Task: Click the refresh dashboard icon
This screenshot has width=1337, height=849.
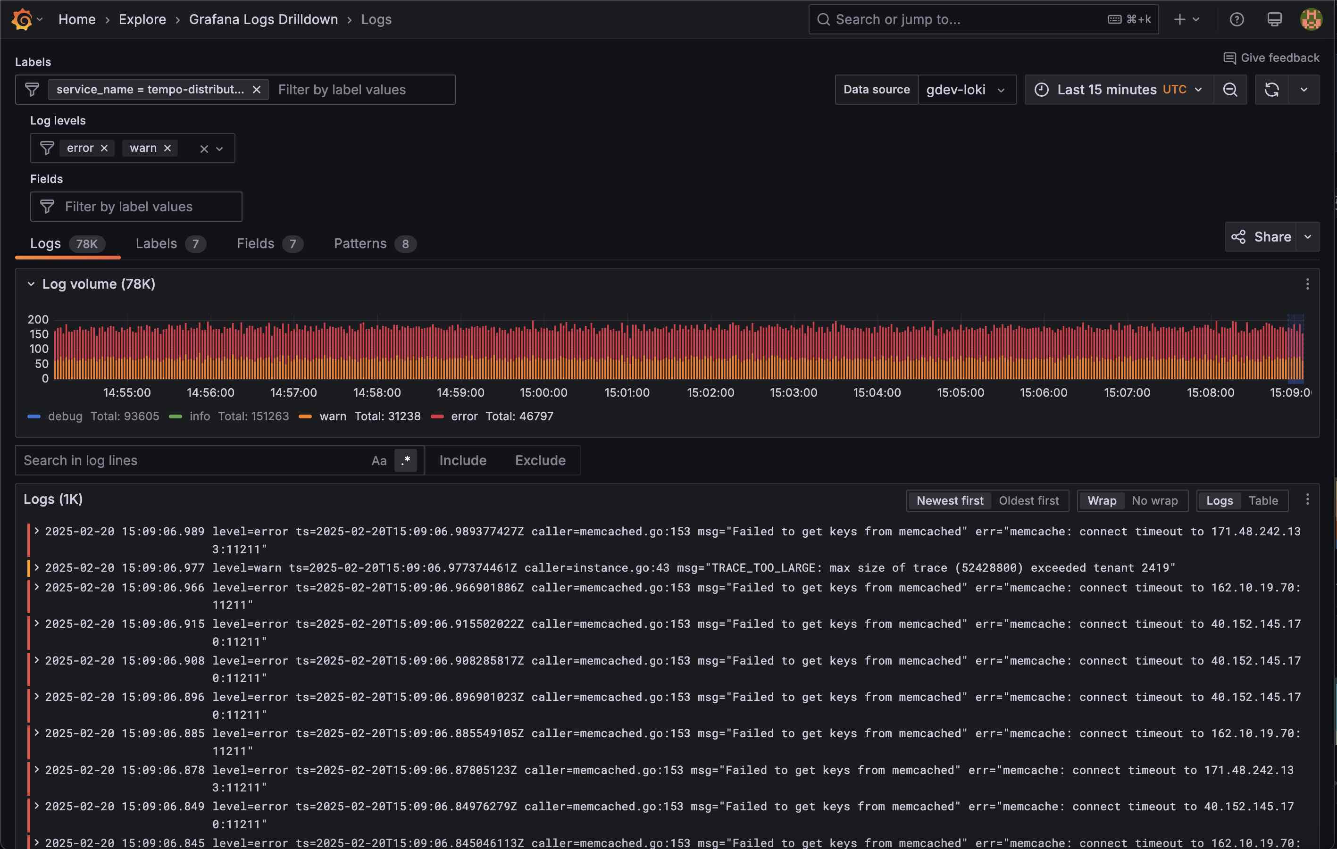Action: pyautogui.click(x=1271, y=90)
